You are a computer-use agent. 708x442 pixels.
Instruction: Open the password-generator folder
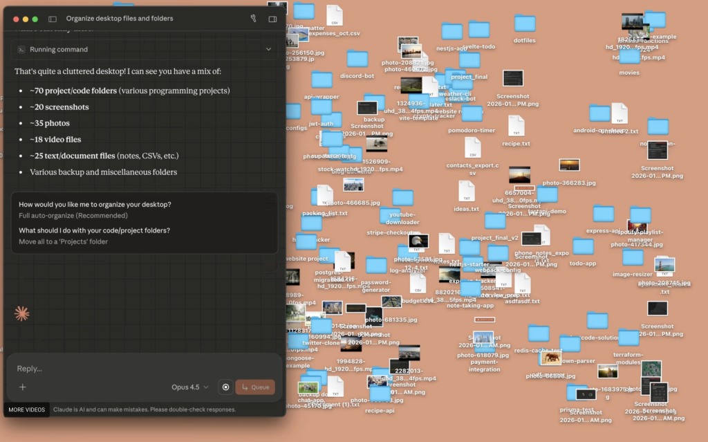[377, 264]
